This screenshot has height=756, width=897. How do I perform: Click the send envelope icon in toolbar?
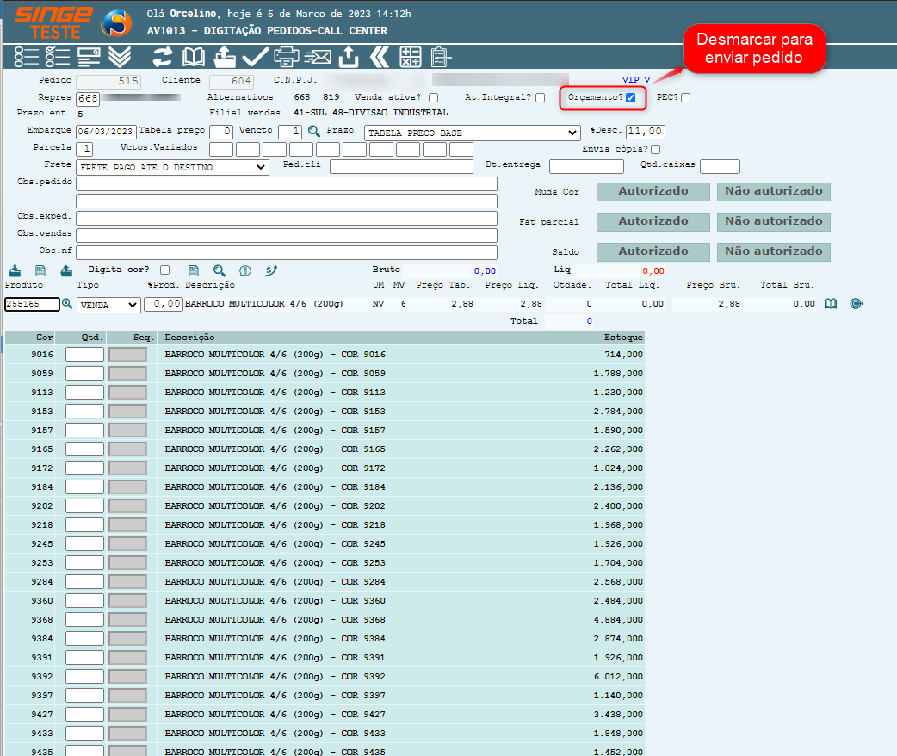(x=317, y=57)
